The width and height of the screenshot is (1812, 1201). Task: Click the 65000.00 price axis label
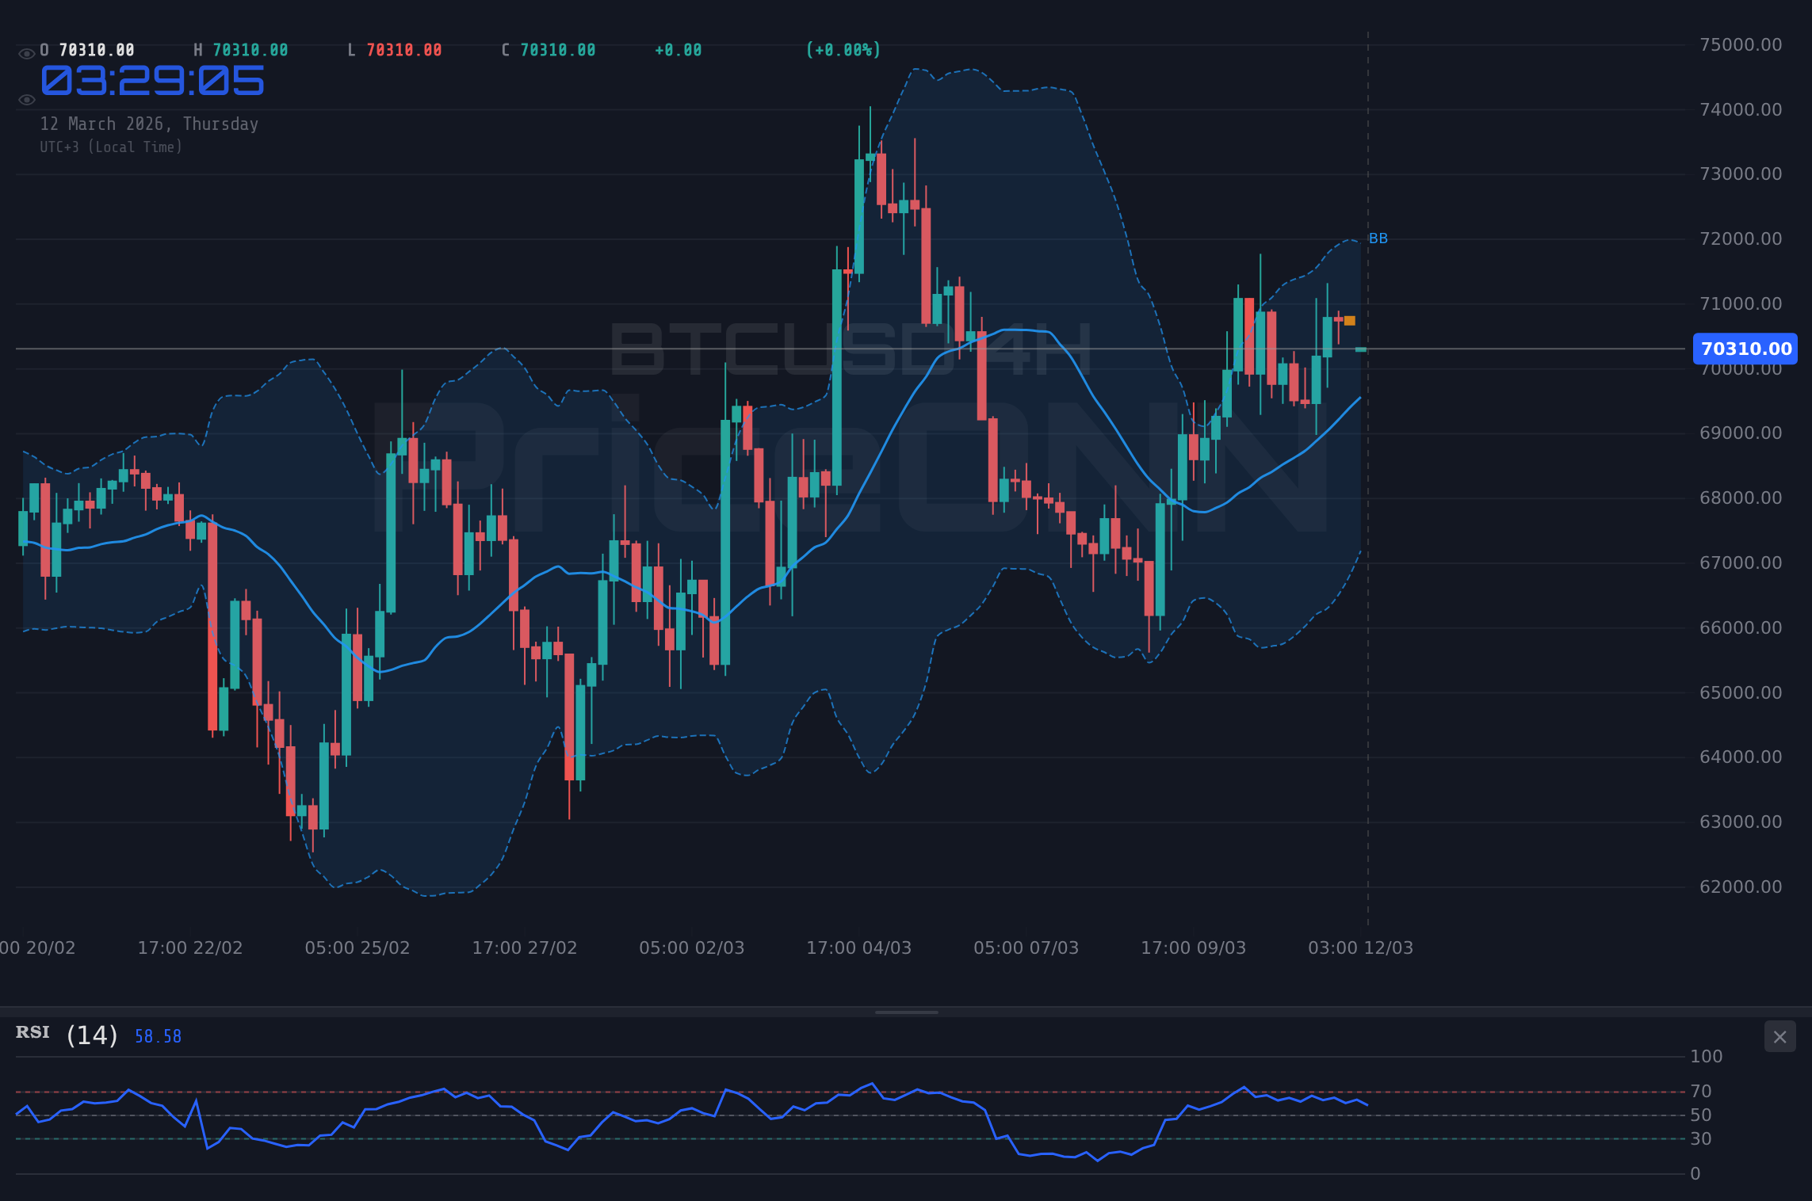1741,692
